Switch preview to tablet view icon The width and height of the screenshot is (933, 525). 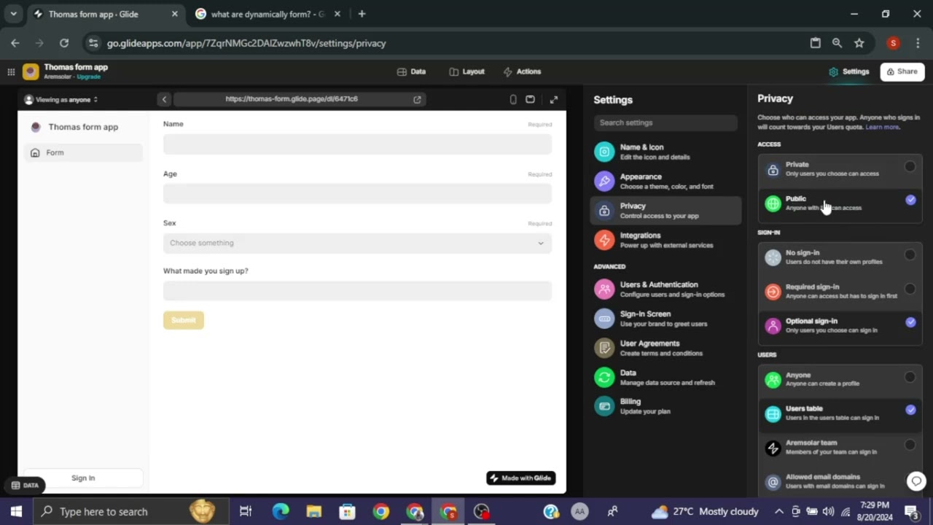click(x=530, y=99)
